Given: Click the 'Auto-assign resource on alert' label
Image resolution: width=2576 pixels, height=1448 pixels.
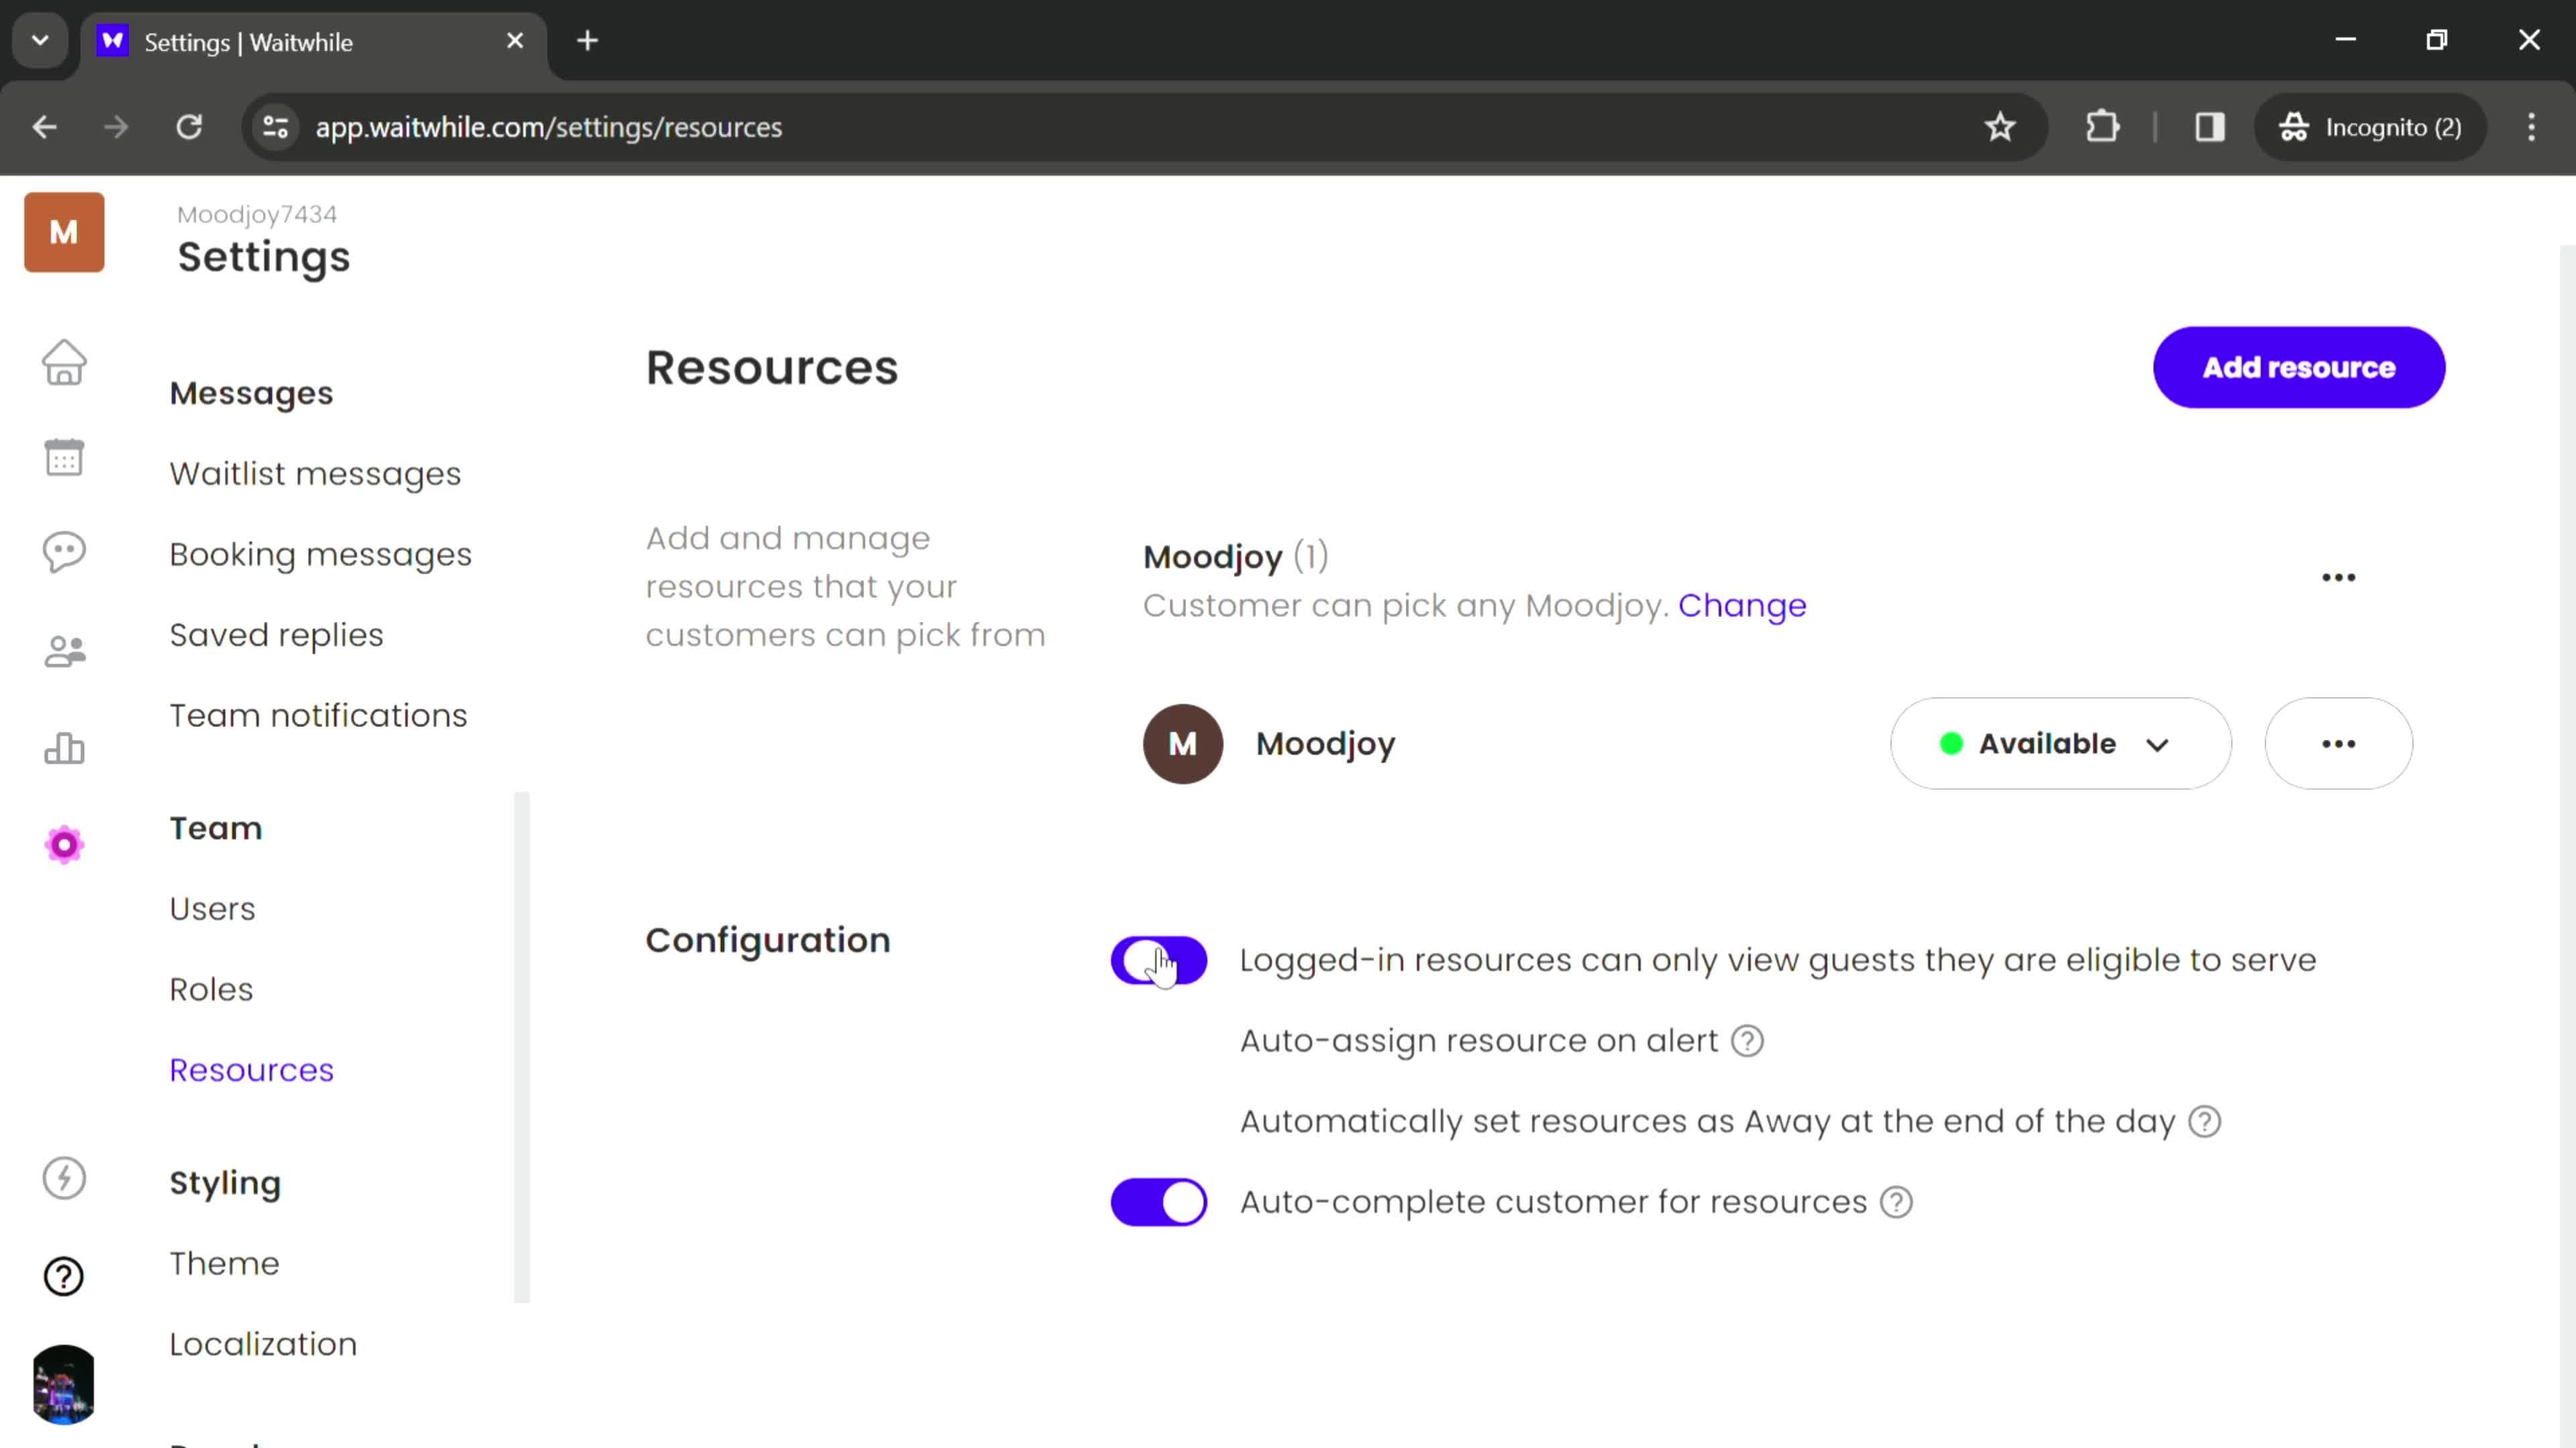Looking at the screenshot, I should 1478,1041.
